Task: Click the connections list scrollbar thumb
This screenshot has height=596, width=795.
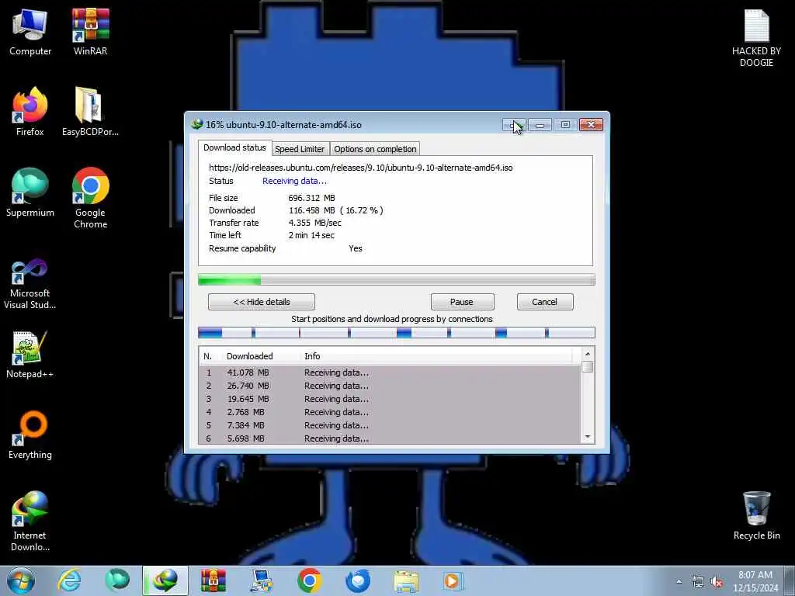Action: (x=588, y=366)
